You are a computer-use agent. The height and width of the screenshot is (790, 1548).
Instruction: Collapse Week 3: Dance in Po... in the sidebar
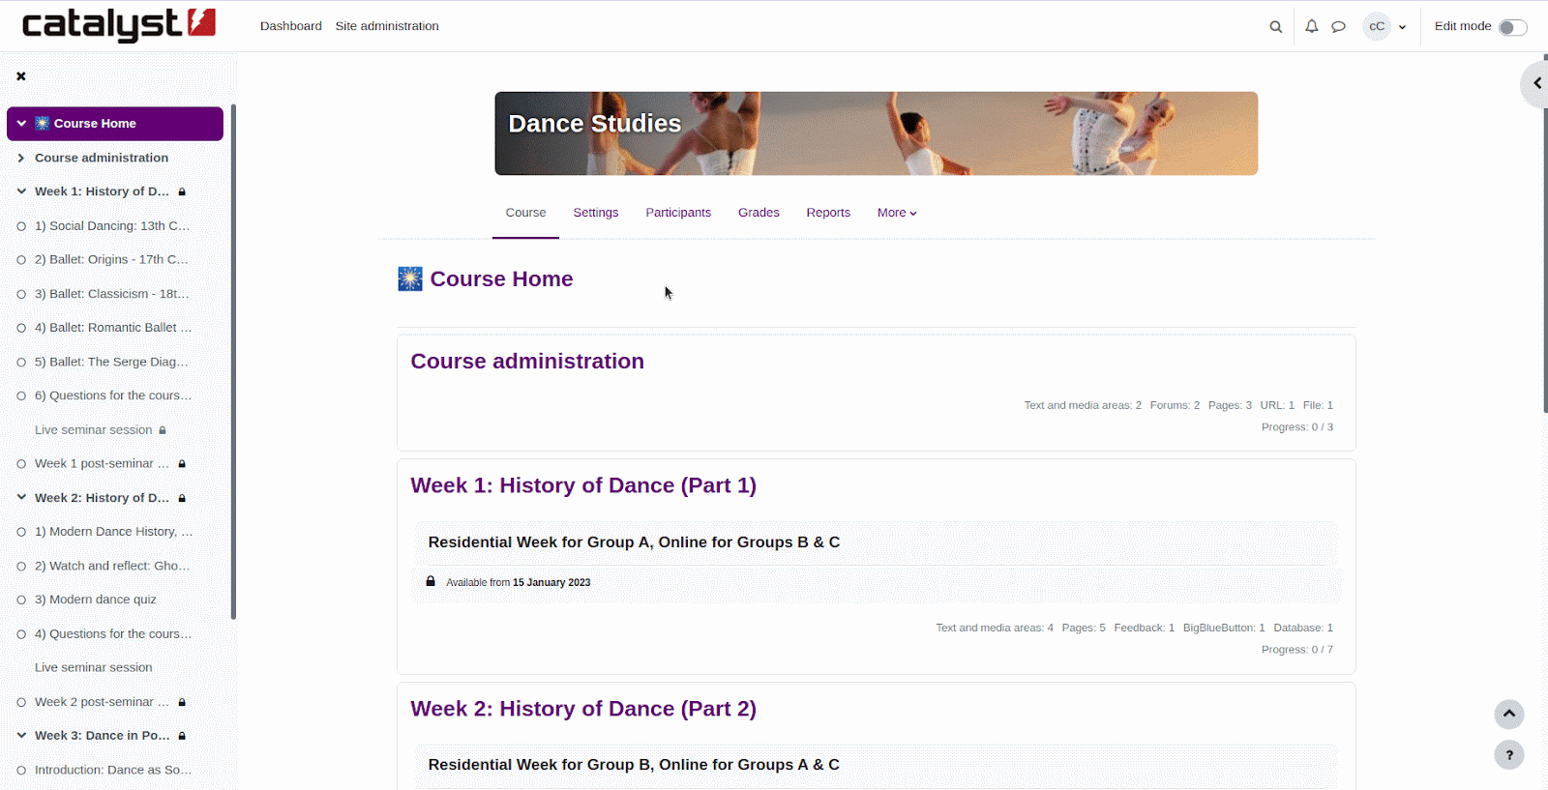pos(21,736)
